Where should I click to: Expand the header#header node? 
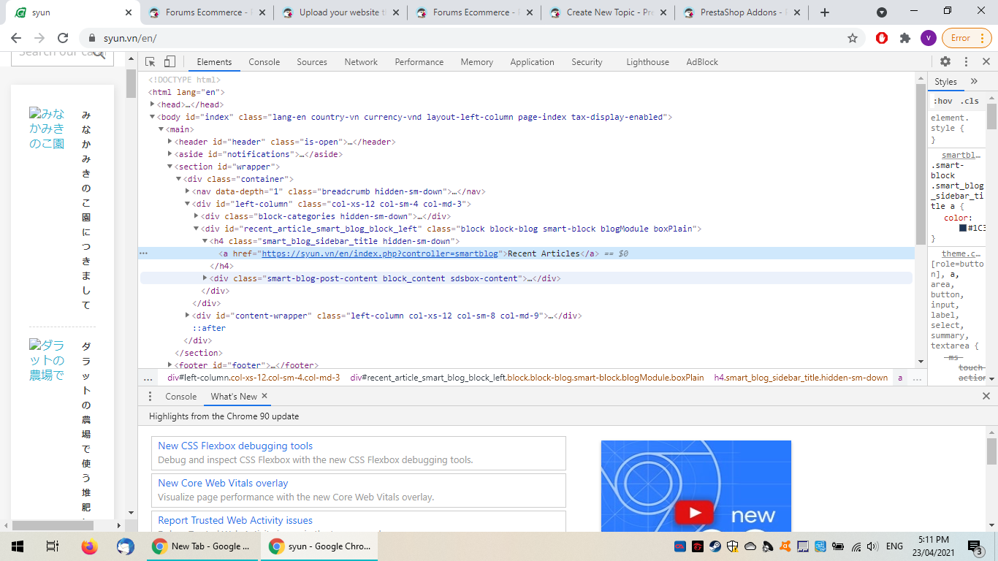coord(170,142)
